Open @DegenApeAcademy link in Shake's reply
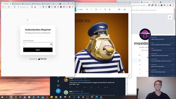Image resolution: width=176 pixels, height=99 pixels. [83, 81]
